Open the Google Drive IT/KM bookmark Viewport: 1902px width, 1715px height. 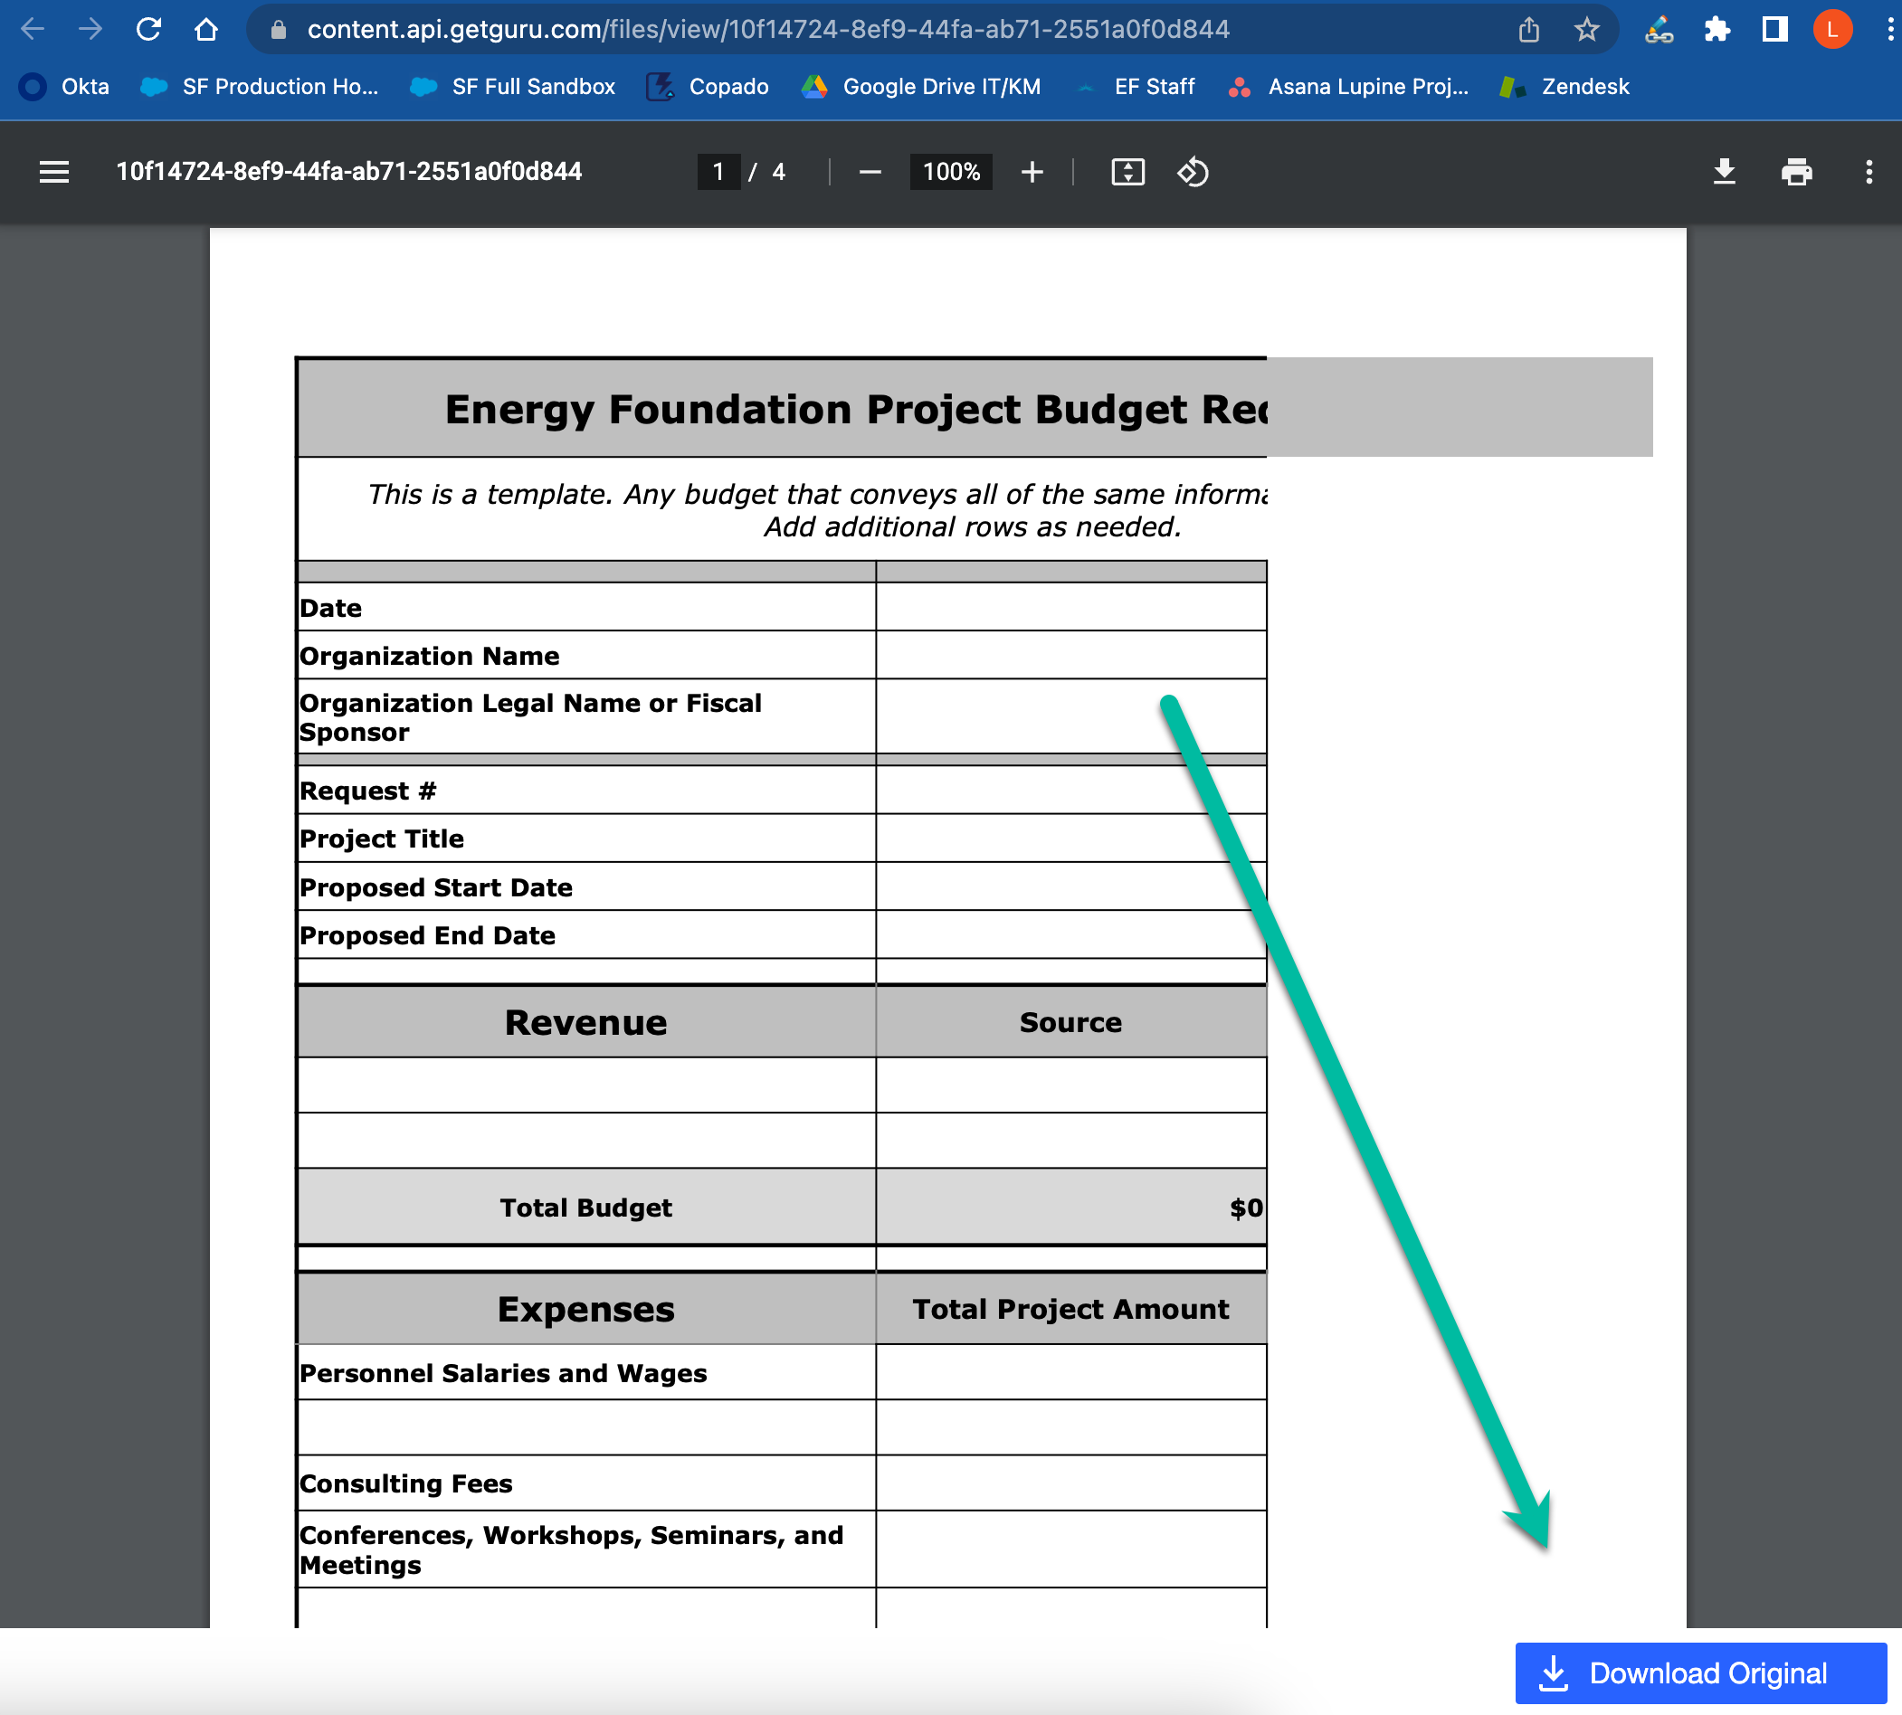(x=922, y=87)
